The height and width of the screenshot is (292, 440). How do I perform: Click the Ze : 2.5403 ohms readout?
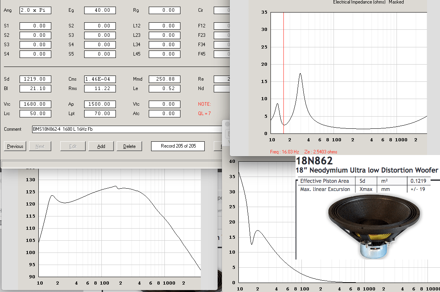[x=321, y=152]
